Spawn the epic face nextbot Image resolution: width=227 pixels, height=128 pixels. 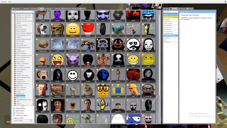coord(57,60)
